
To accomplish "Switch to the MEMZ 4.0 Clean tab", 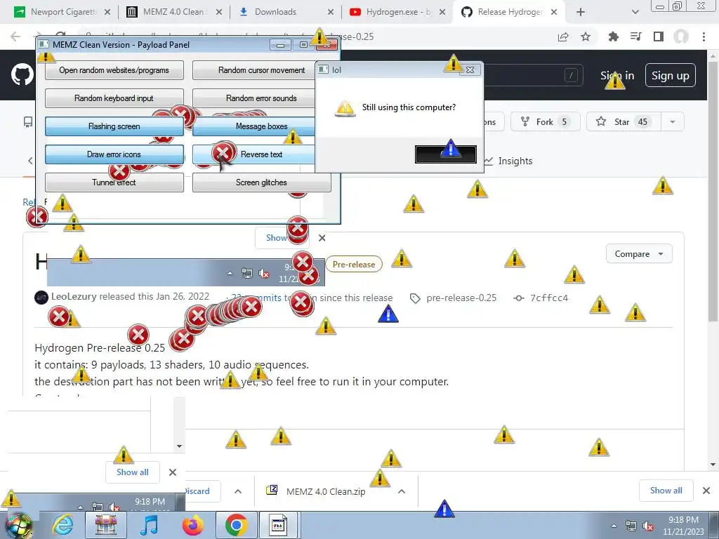I will coord(174,12).
